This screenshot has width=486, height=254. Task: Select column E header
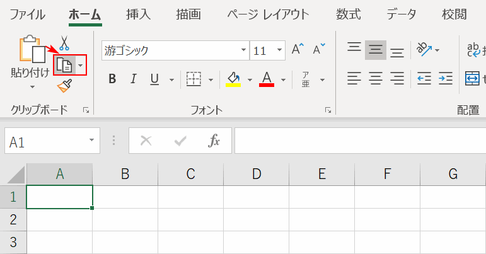[321, 174]
